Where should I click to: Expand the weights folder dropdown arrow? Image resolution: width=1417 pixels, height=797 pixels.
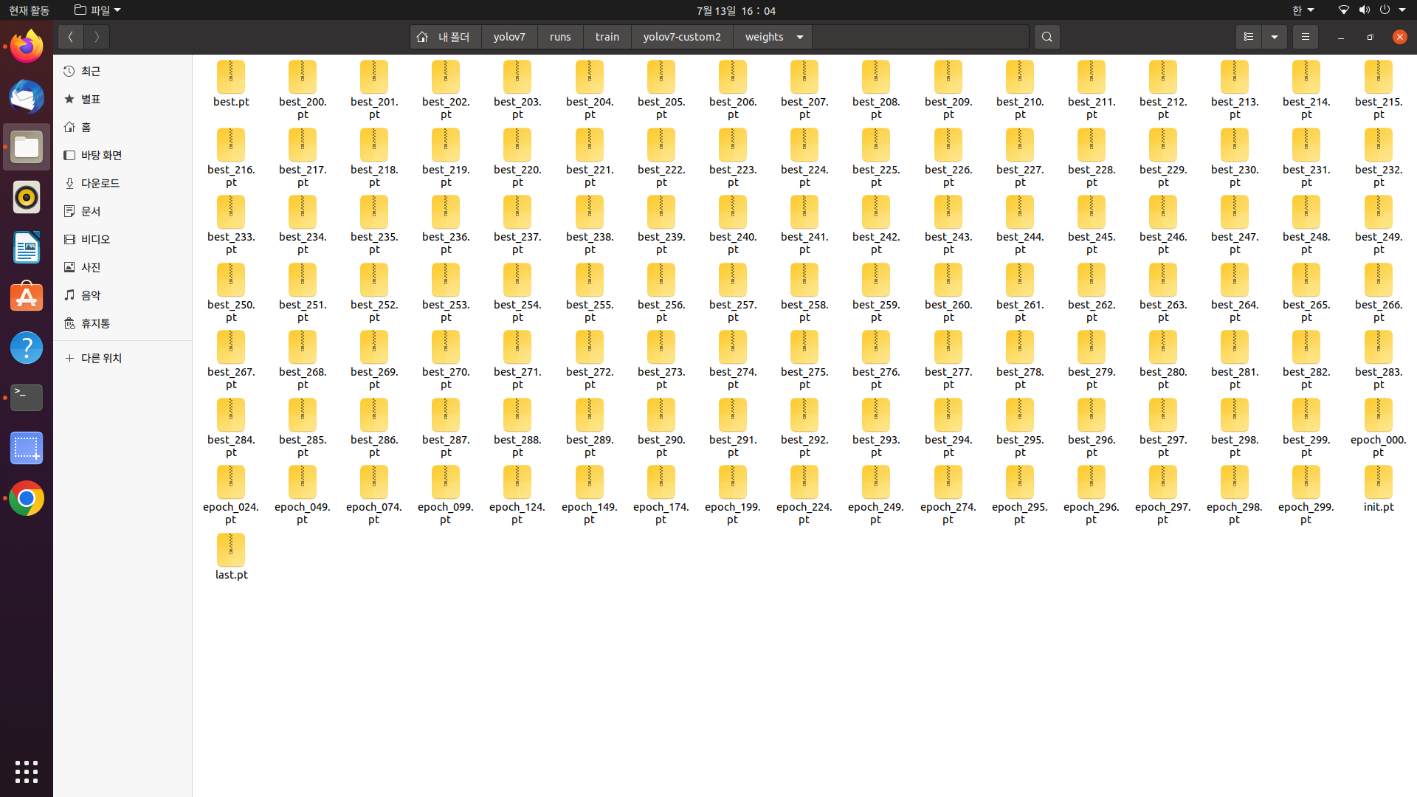[x=800, y=37]
